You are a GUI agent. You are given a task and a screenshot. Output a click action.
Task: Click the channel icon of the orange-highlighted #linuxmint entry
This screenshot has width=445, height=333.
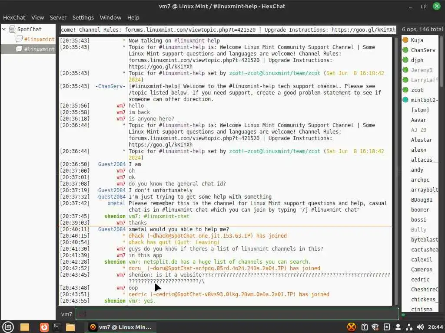tap(19, 39)
